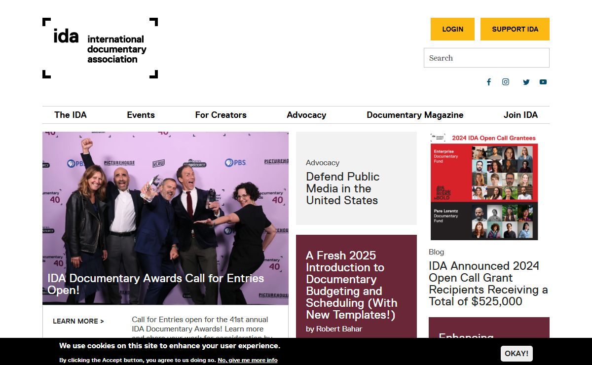
Task: Open IDA's Facebook page icon
Action: (489, 82)
